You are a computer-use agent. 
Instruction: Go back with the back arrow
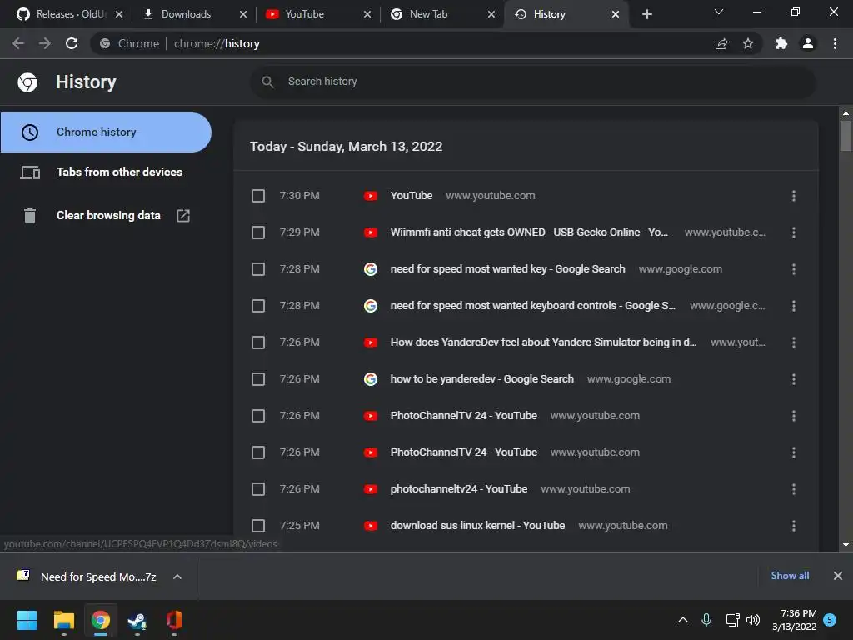18,43
